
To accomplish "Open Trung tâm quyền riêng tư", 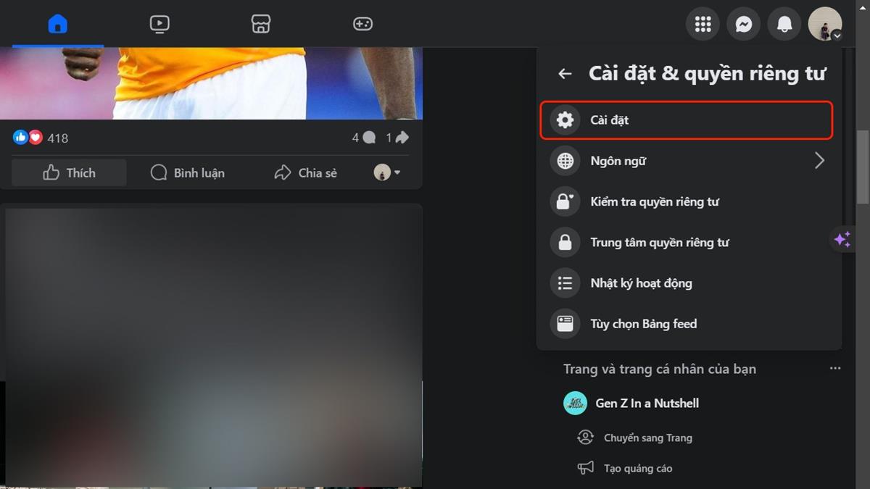I will coord(659,243).
